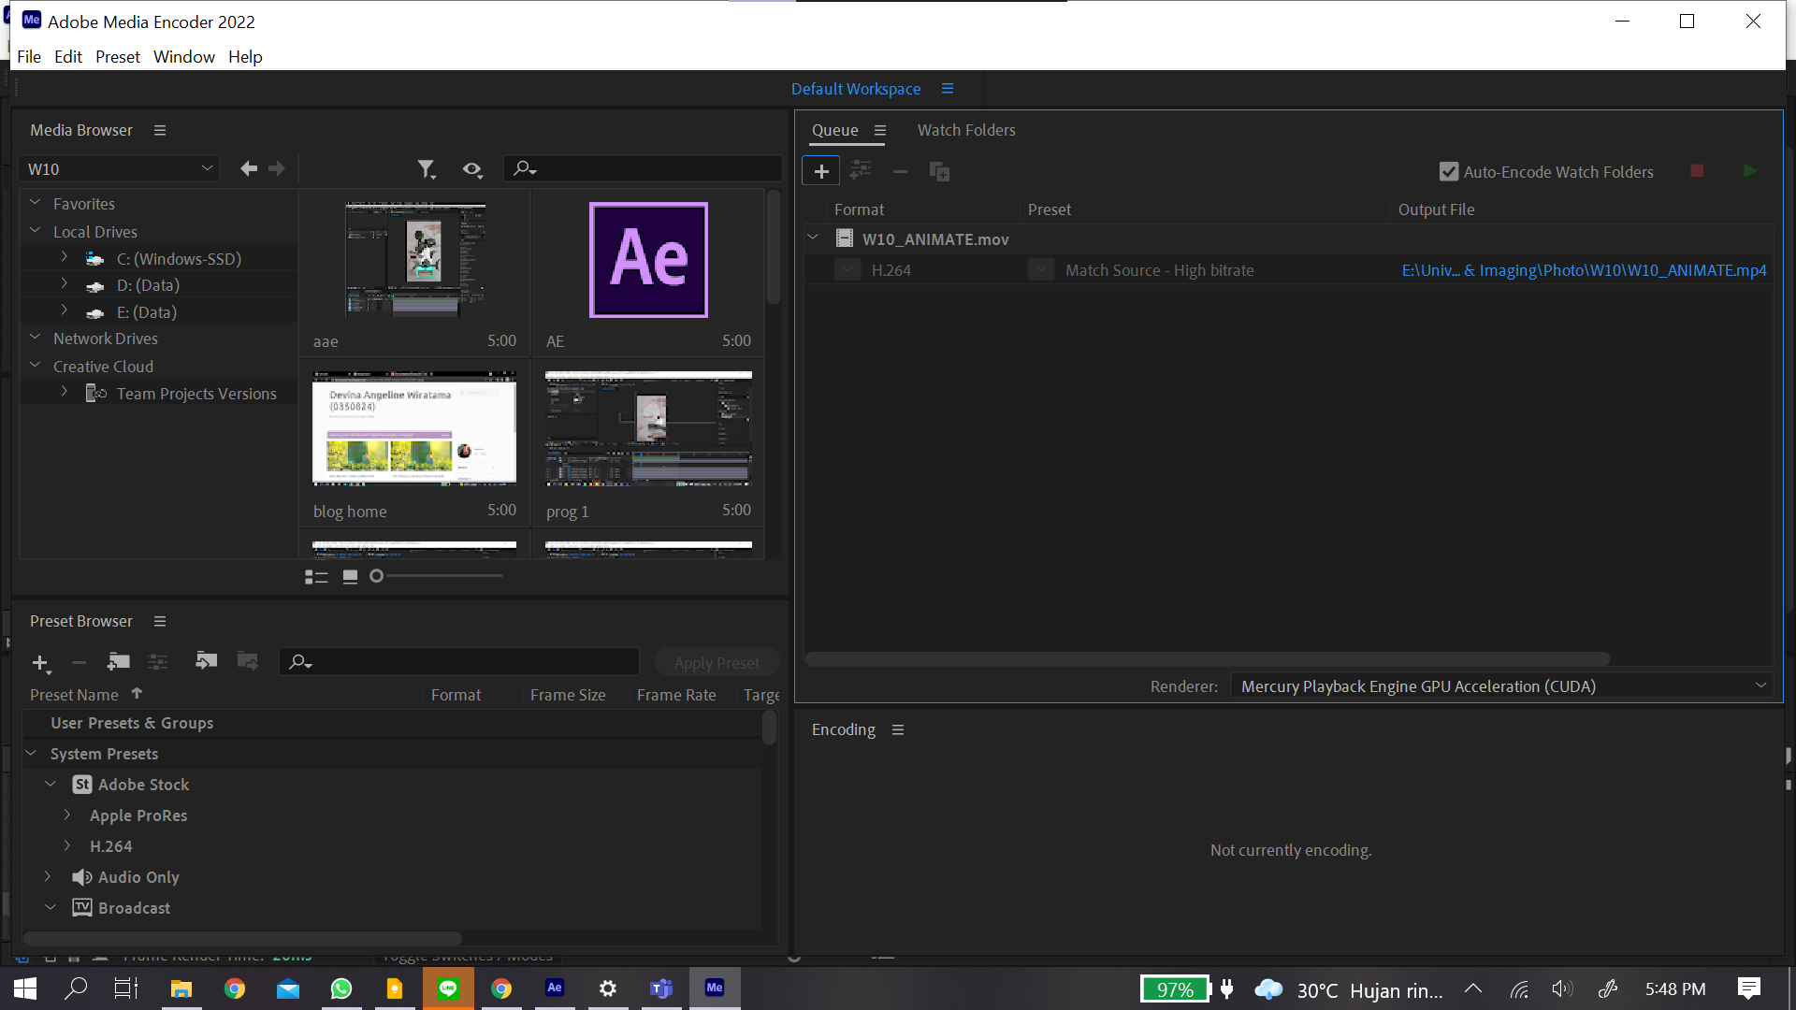Open the File menu

click(x=29, y=56)
